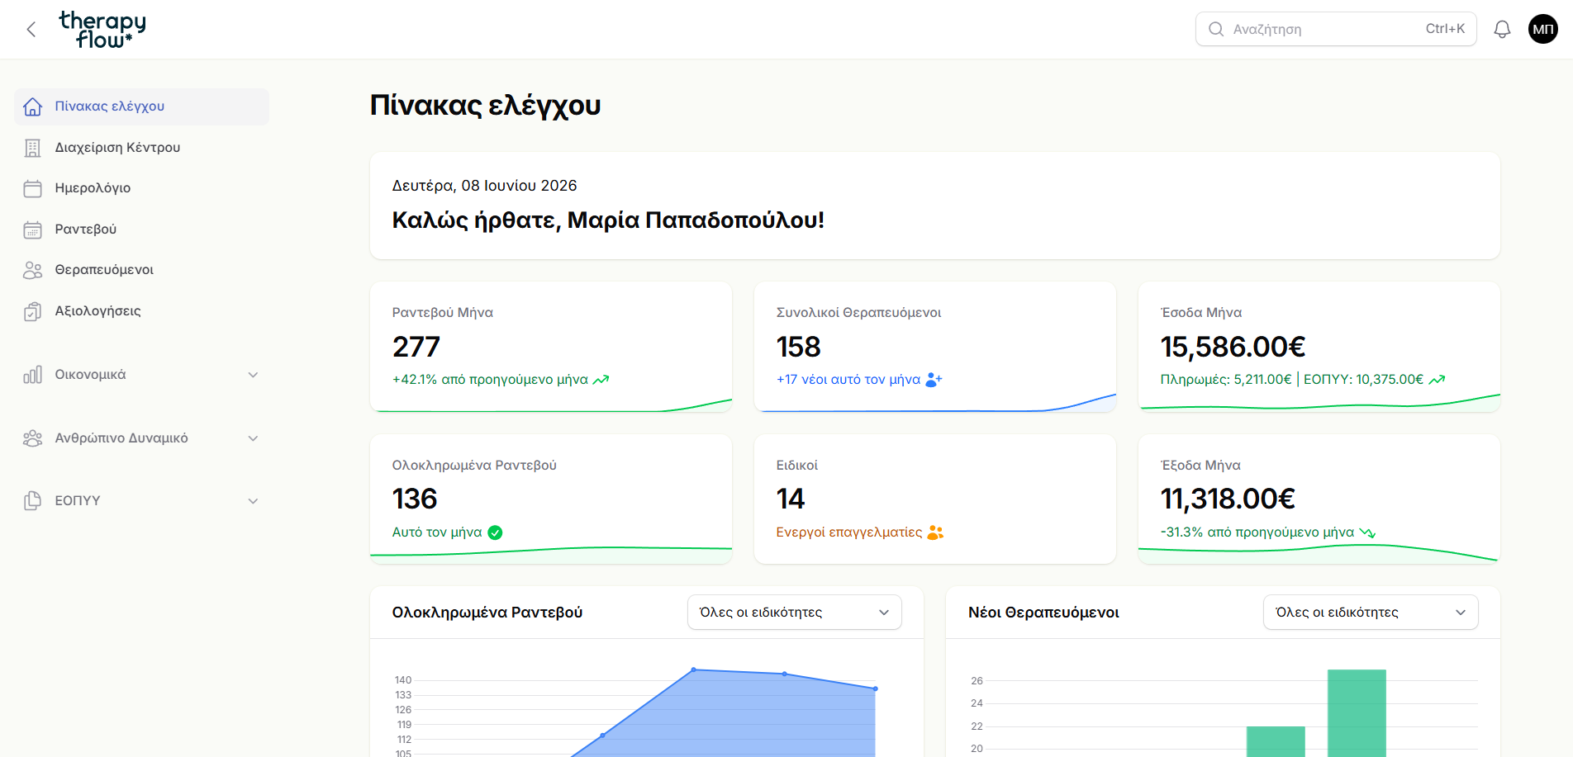Select Αξιολογήσεις in sidebar
This screenshot has width=1573, height=757.
point(142,311)
